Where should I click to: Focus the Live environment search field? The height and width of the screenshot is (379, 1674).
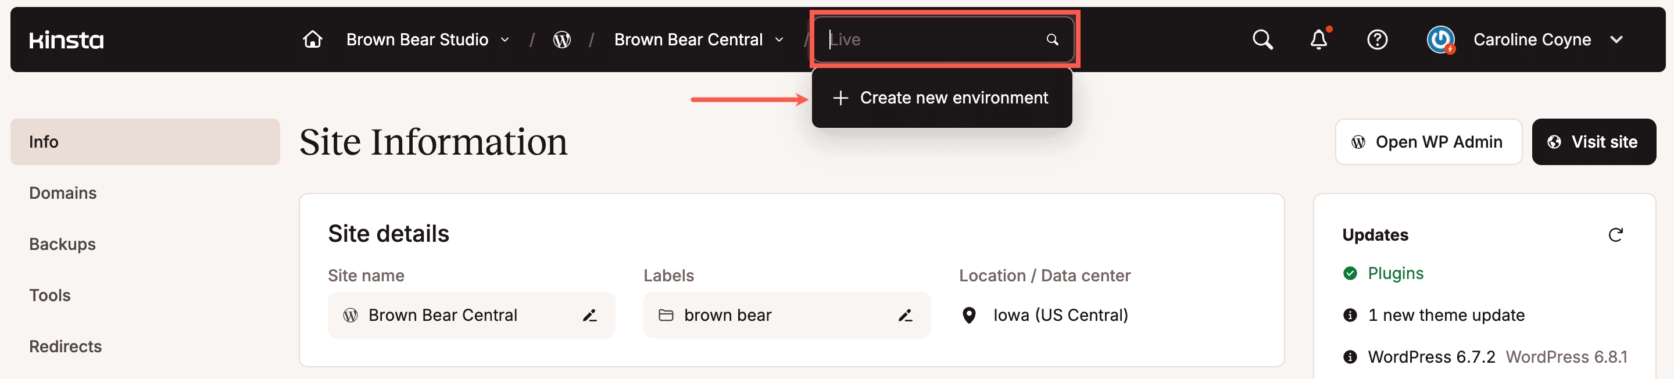tap(932, 40)
